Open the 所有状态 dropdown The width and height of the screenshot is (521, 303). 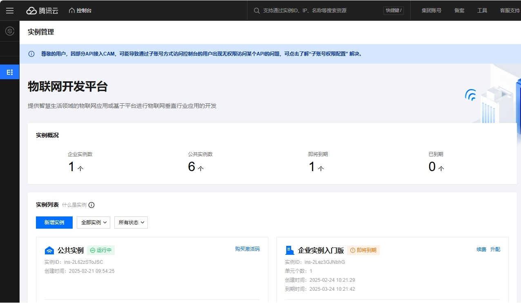tap(131, 223)
